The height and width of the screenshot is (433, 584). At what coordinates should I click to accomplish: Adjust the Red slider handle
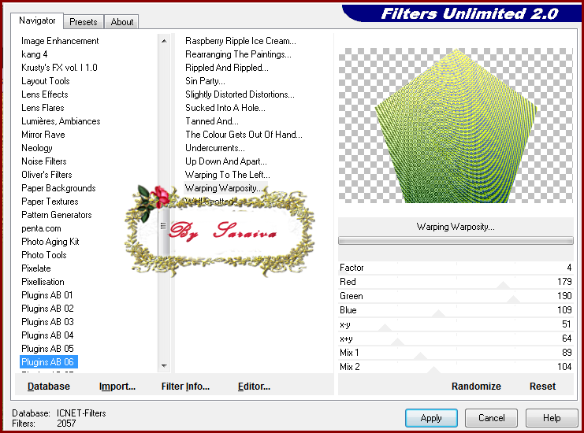tap(504, 285)
